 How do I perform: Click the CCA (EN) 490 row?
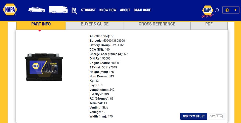[x=100, y=50]
